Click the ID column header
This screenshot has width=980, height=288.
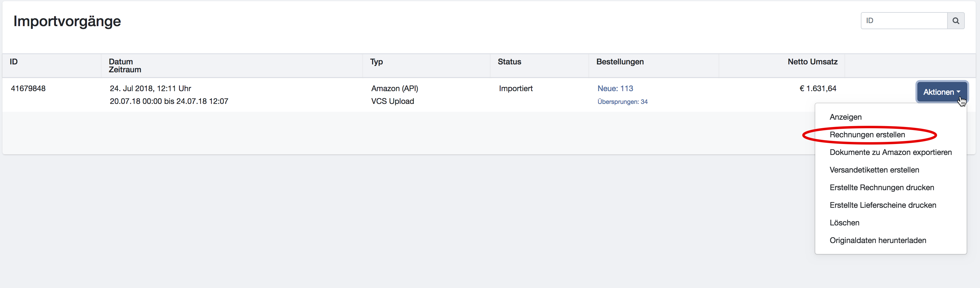coord(14,62)
